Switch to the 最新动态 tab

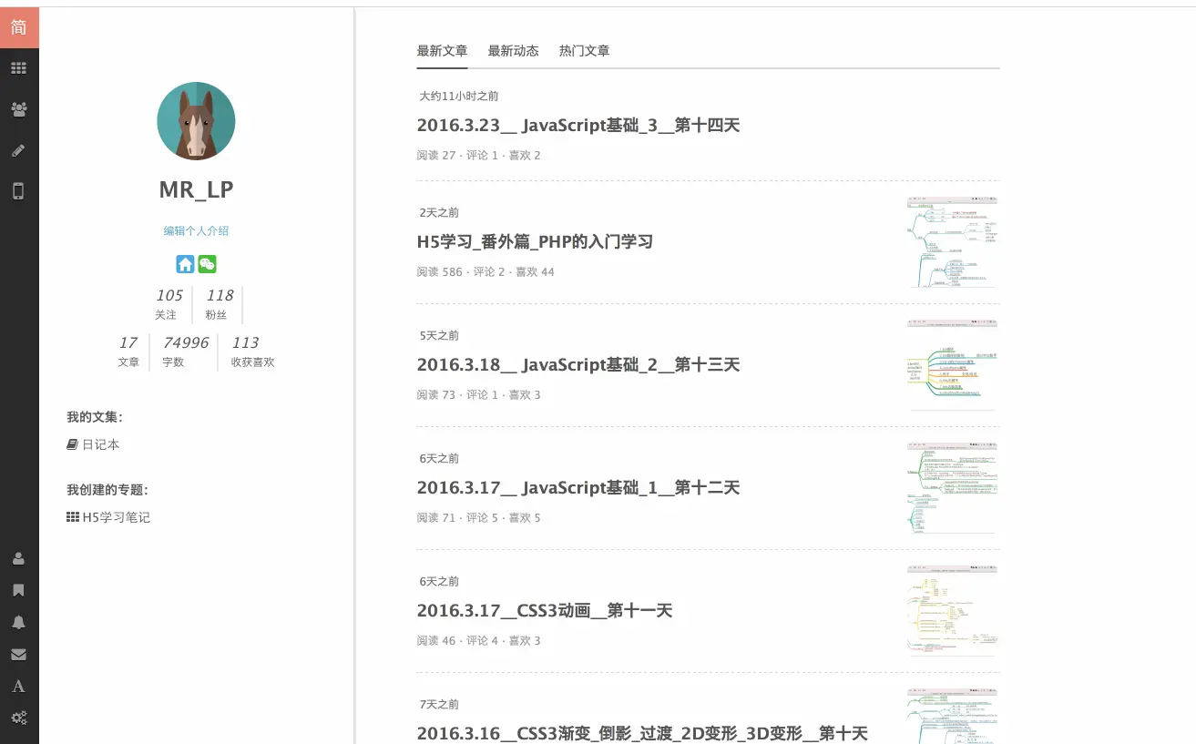(513, 51)
